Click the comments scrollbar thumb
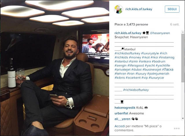Image resolution: width=185 pixels, height=136 pixels. [183, 58]
